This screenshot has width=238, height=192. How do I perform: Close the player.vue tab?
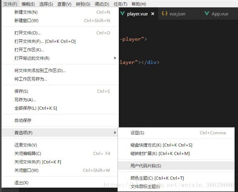(x=153, y=14)
